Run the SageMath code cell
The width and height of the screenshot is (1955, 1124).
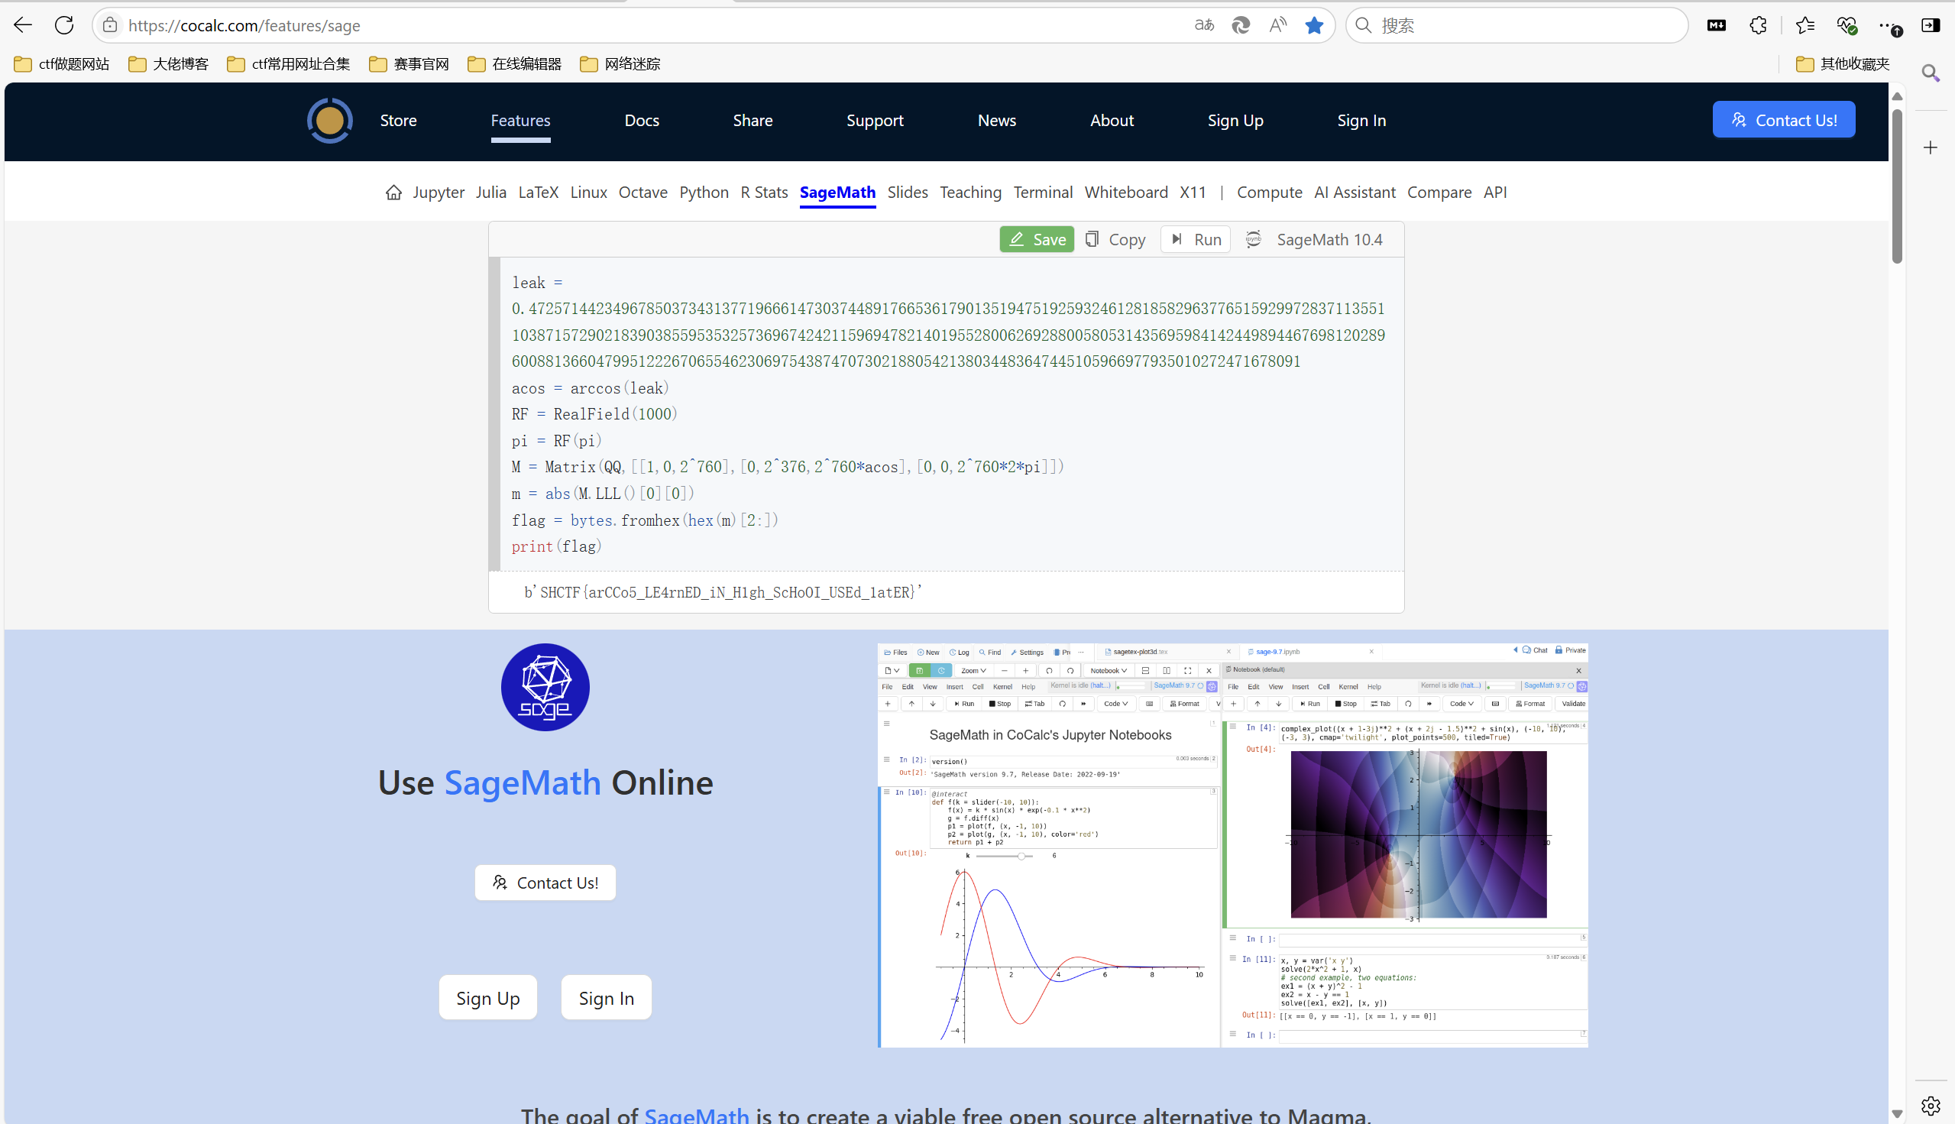point(1196,239)
